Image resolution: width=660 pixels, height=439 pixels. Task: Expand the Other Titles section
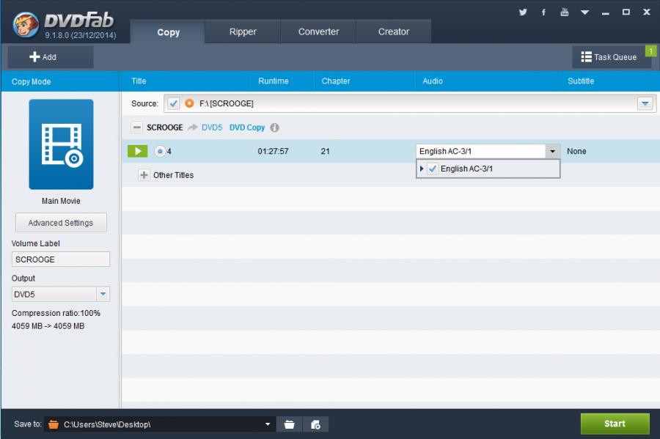click(144, 175)
